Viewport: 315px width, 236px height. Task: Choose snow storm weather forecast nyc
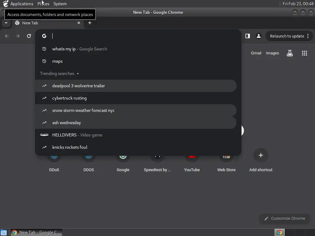136,110
